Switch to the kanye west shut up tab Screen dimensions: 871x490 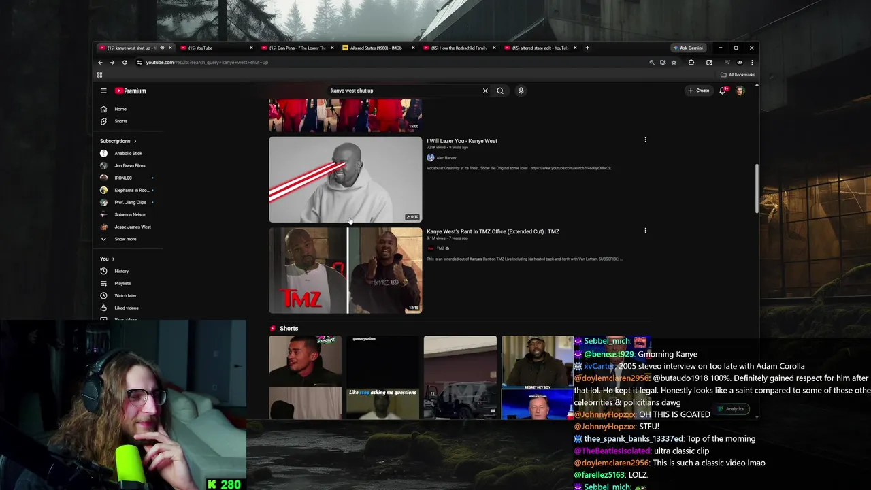[131, 48]
